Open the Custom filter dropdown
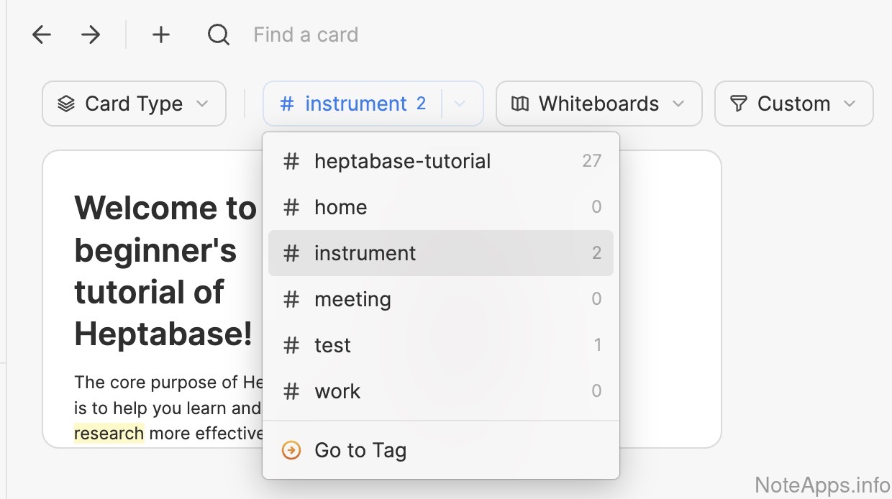Image resolution: width=892 pixels, height=499 pixels. tap(793, 104)
